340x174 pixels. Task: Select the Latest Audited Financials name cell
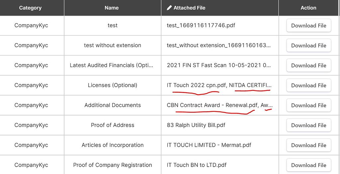pyautogui.click(x=112, y=65)
